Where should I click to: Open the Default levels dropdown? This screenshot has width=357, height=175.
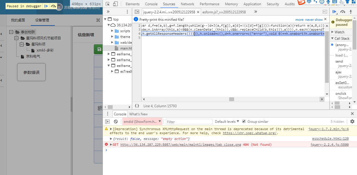tap(227, 122)
